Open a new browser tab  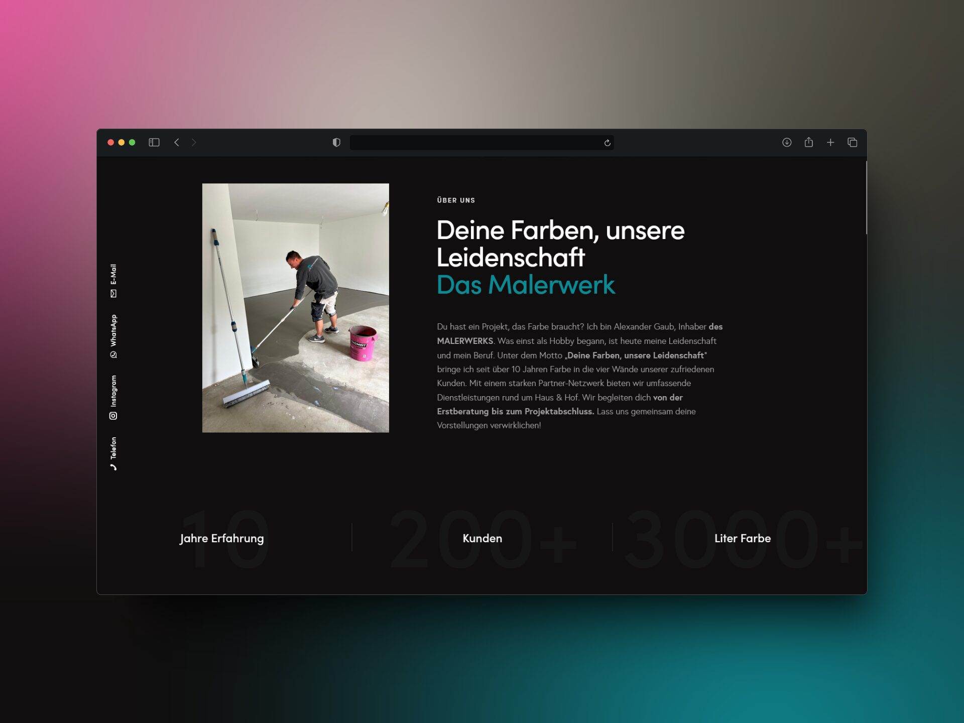tap(830, 143)
